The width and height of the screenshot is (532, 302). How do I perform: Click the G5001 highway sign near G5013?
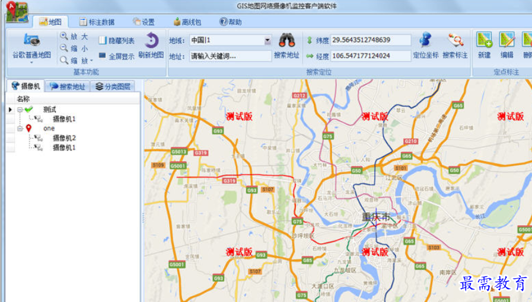coord(178,166)
